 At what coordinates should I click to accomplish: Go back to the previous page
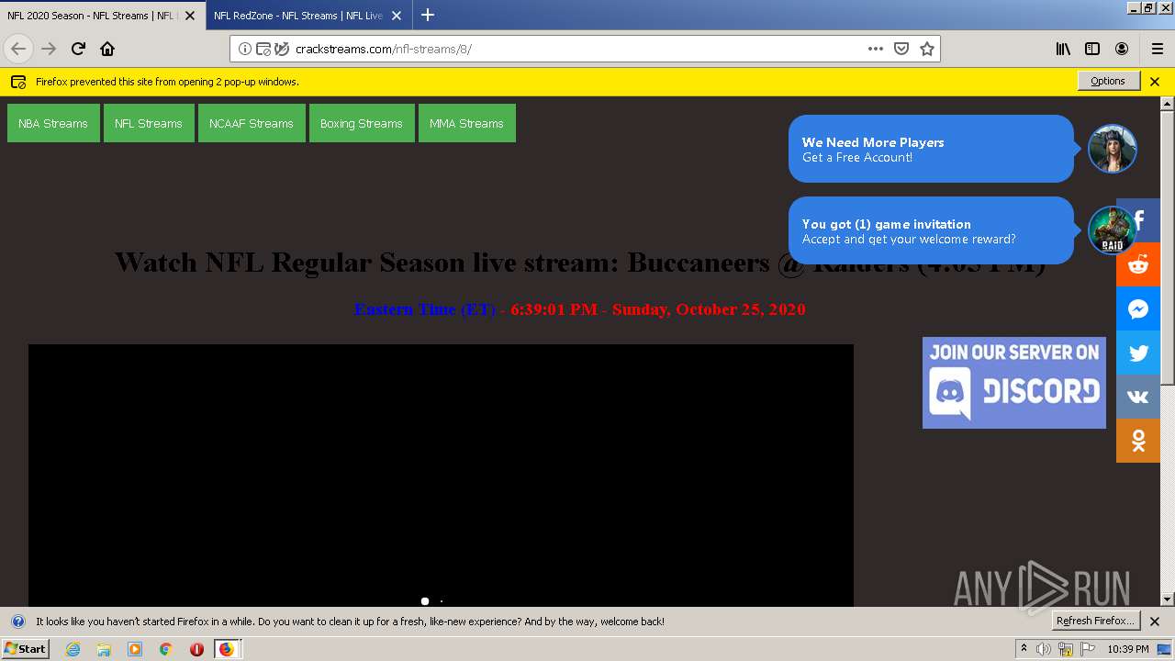[x=18, y=49]
